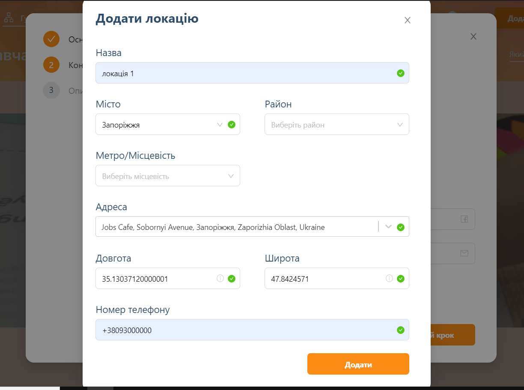This screenshot has width=524, height=390.
Task: Click the Facebook icon in background field
Action: click(x=464, y=219)
